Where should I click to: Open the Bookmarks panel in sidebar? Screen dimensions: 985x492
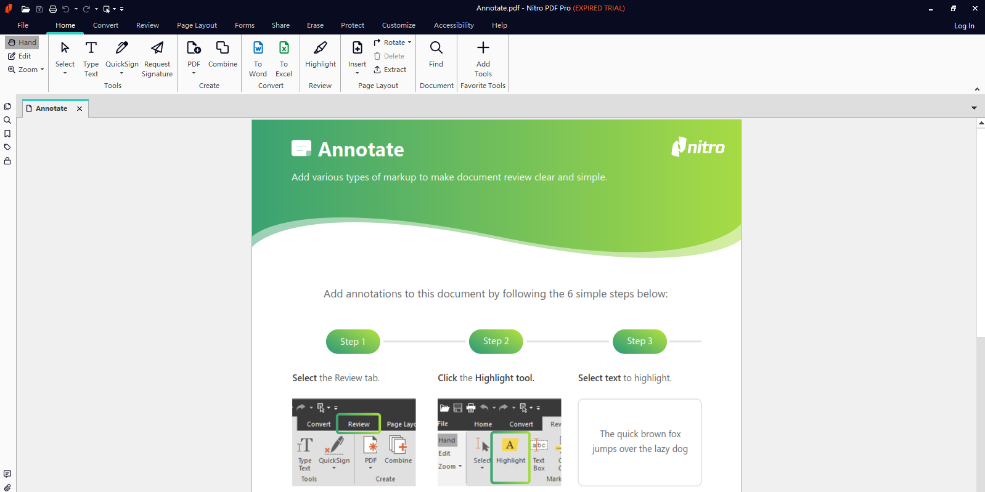coord(7,134)
